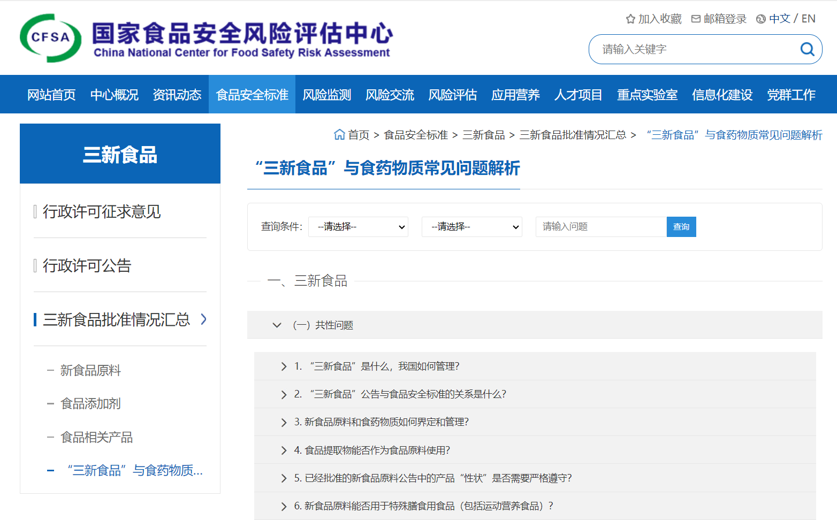Open the first 请选择 query dropdown
This screenshot has width=837, height=520.
pyautogui.click(x=358, y=227)
